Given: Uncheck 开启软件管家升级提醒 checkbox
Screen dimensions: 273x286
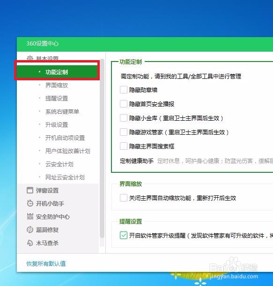Looking at the screenshot, I should (x=124, y=235).
